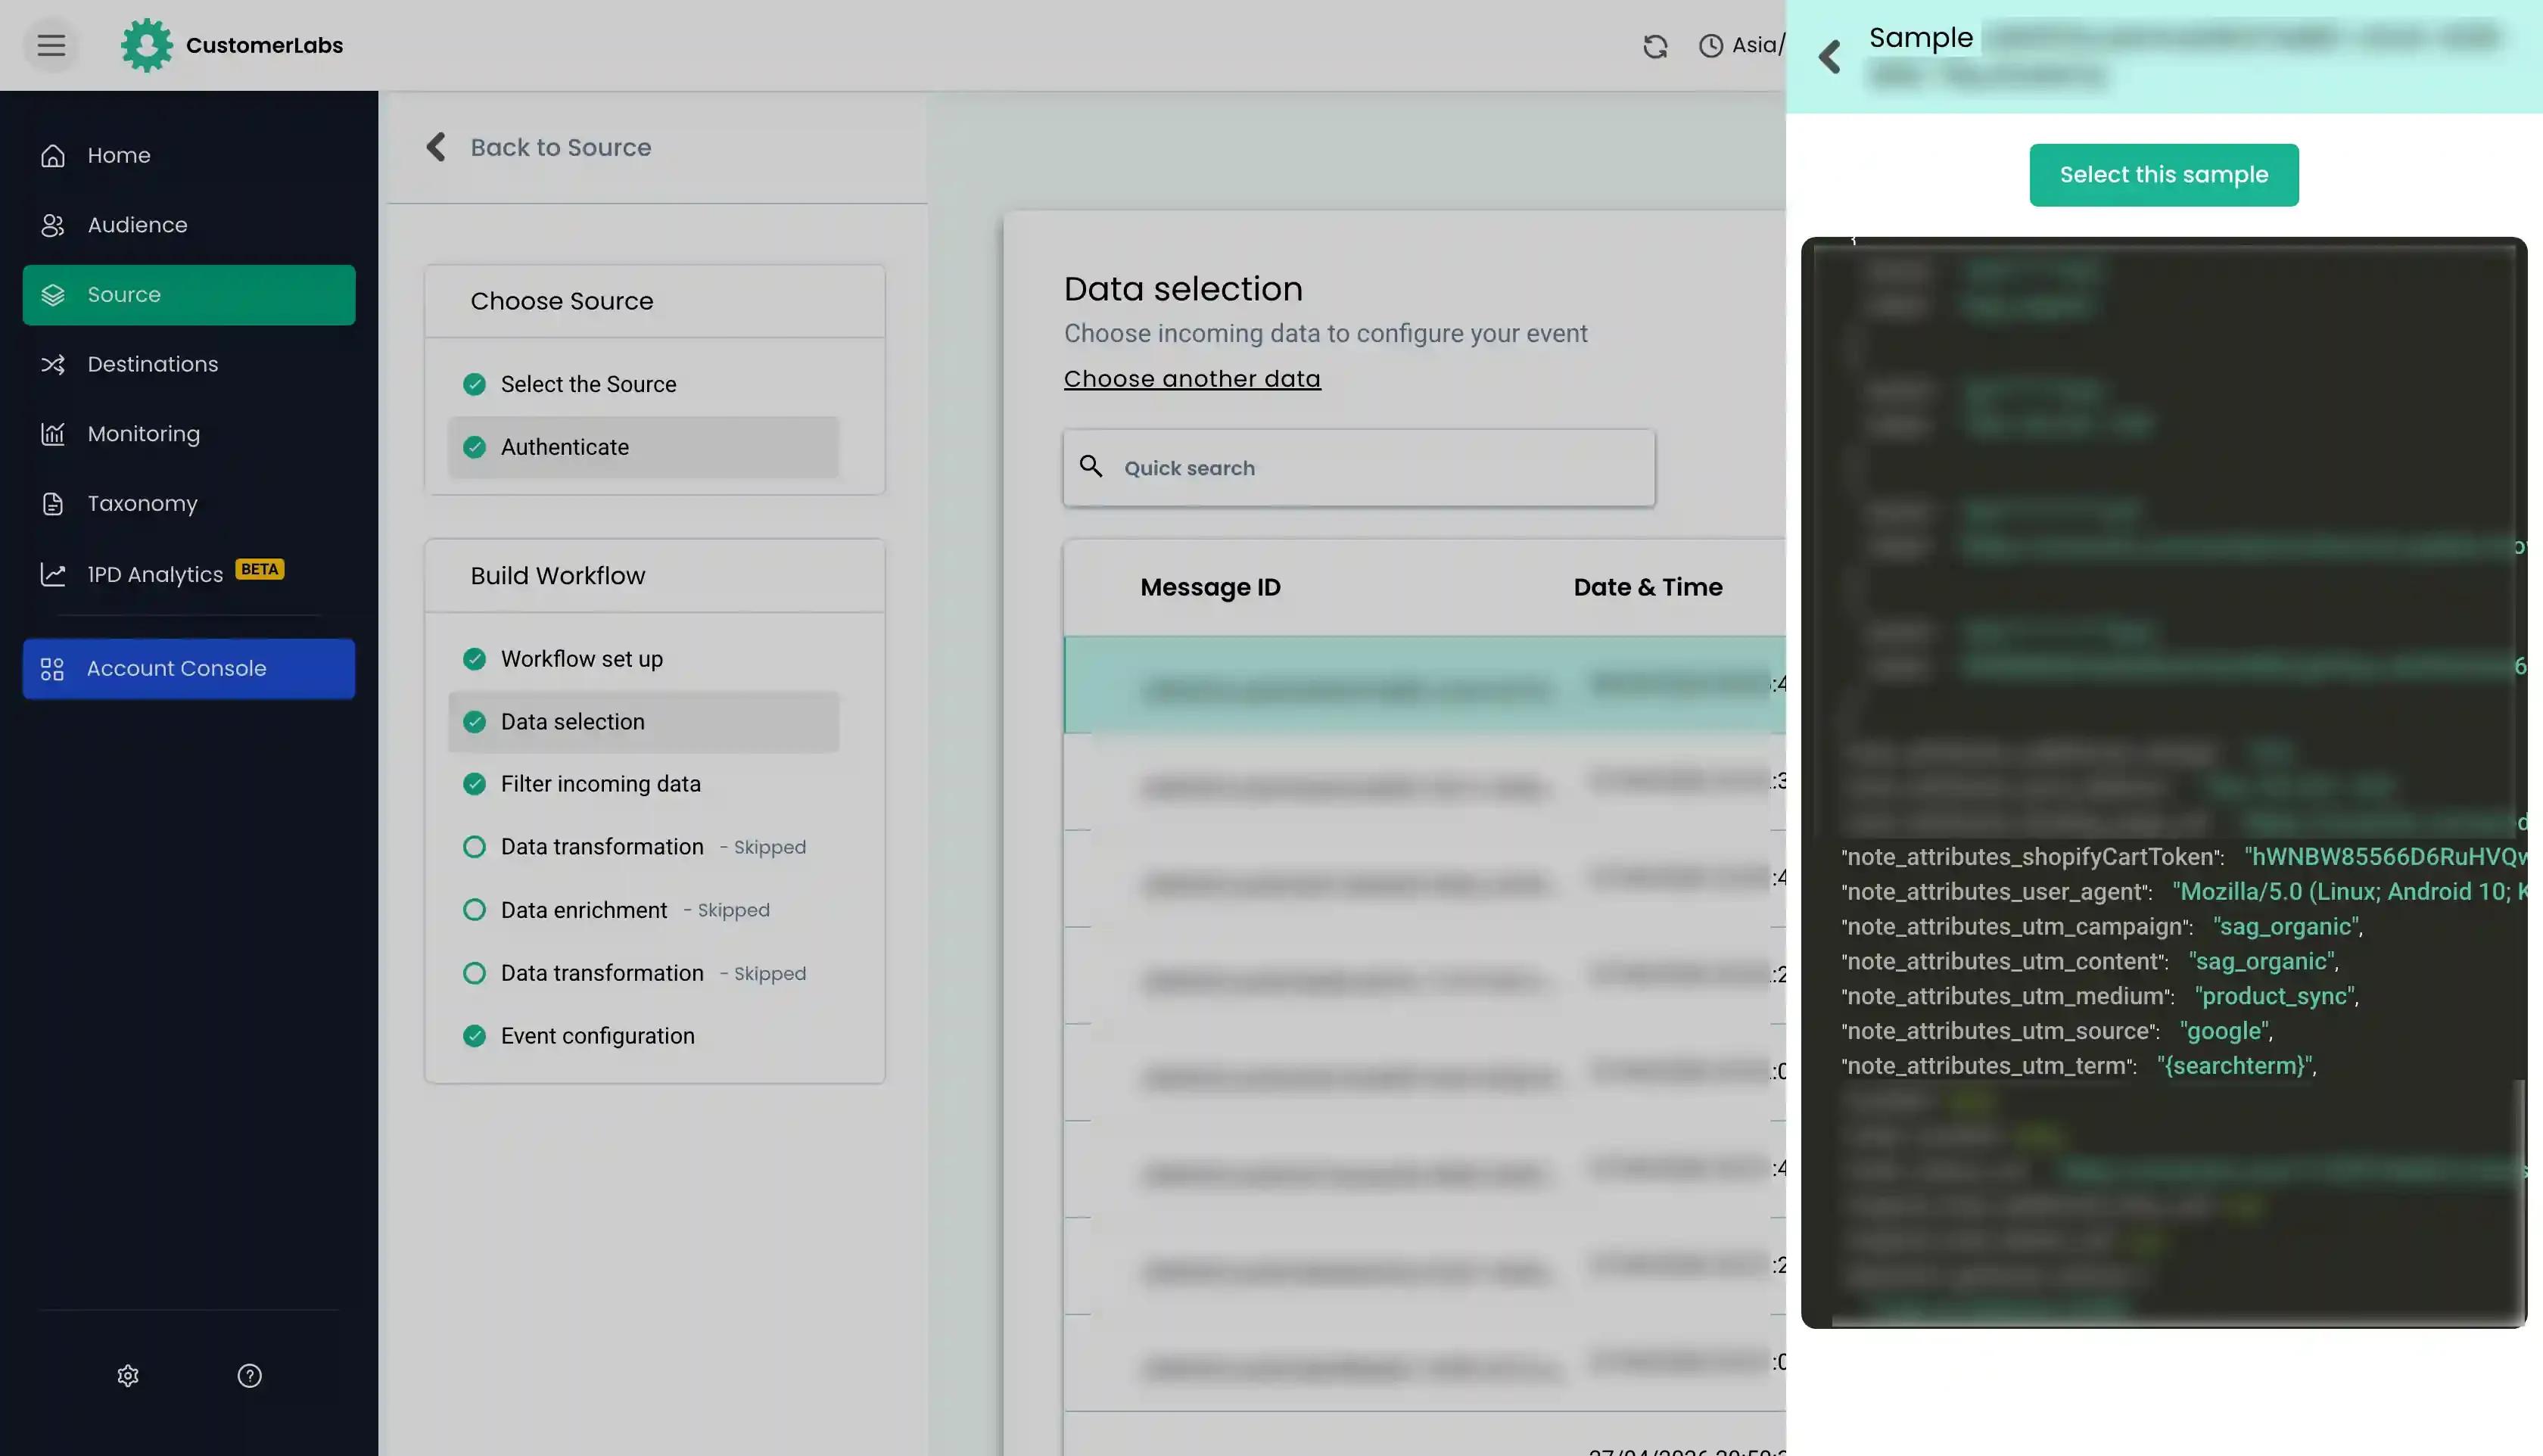Click the note_attributes_utm_source "google" value

[x=2226, y=1031]
